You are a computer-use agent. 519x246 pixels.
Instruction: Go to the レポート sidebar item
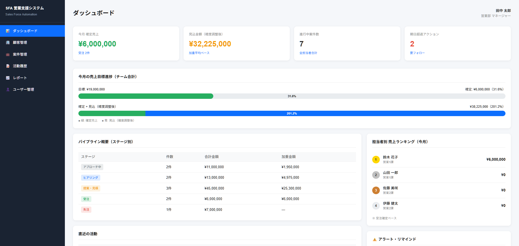click(32, 78)
